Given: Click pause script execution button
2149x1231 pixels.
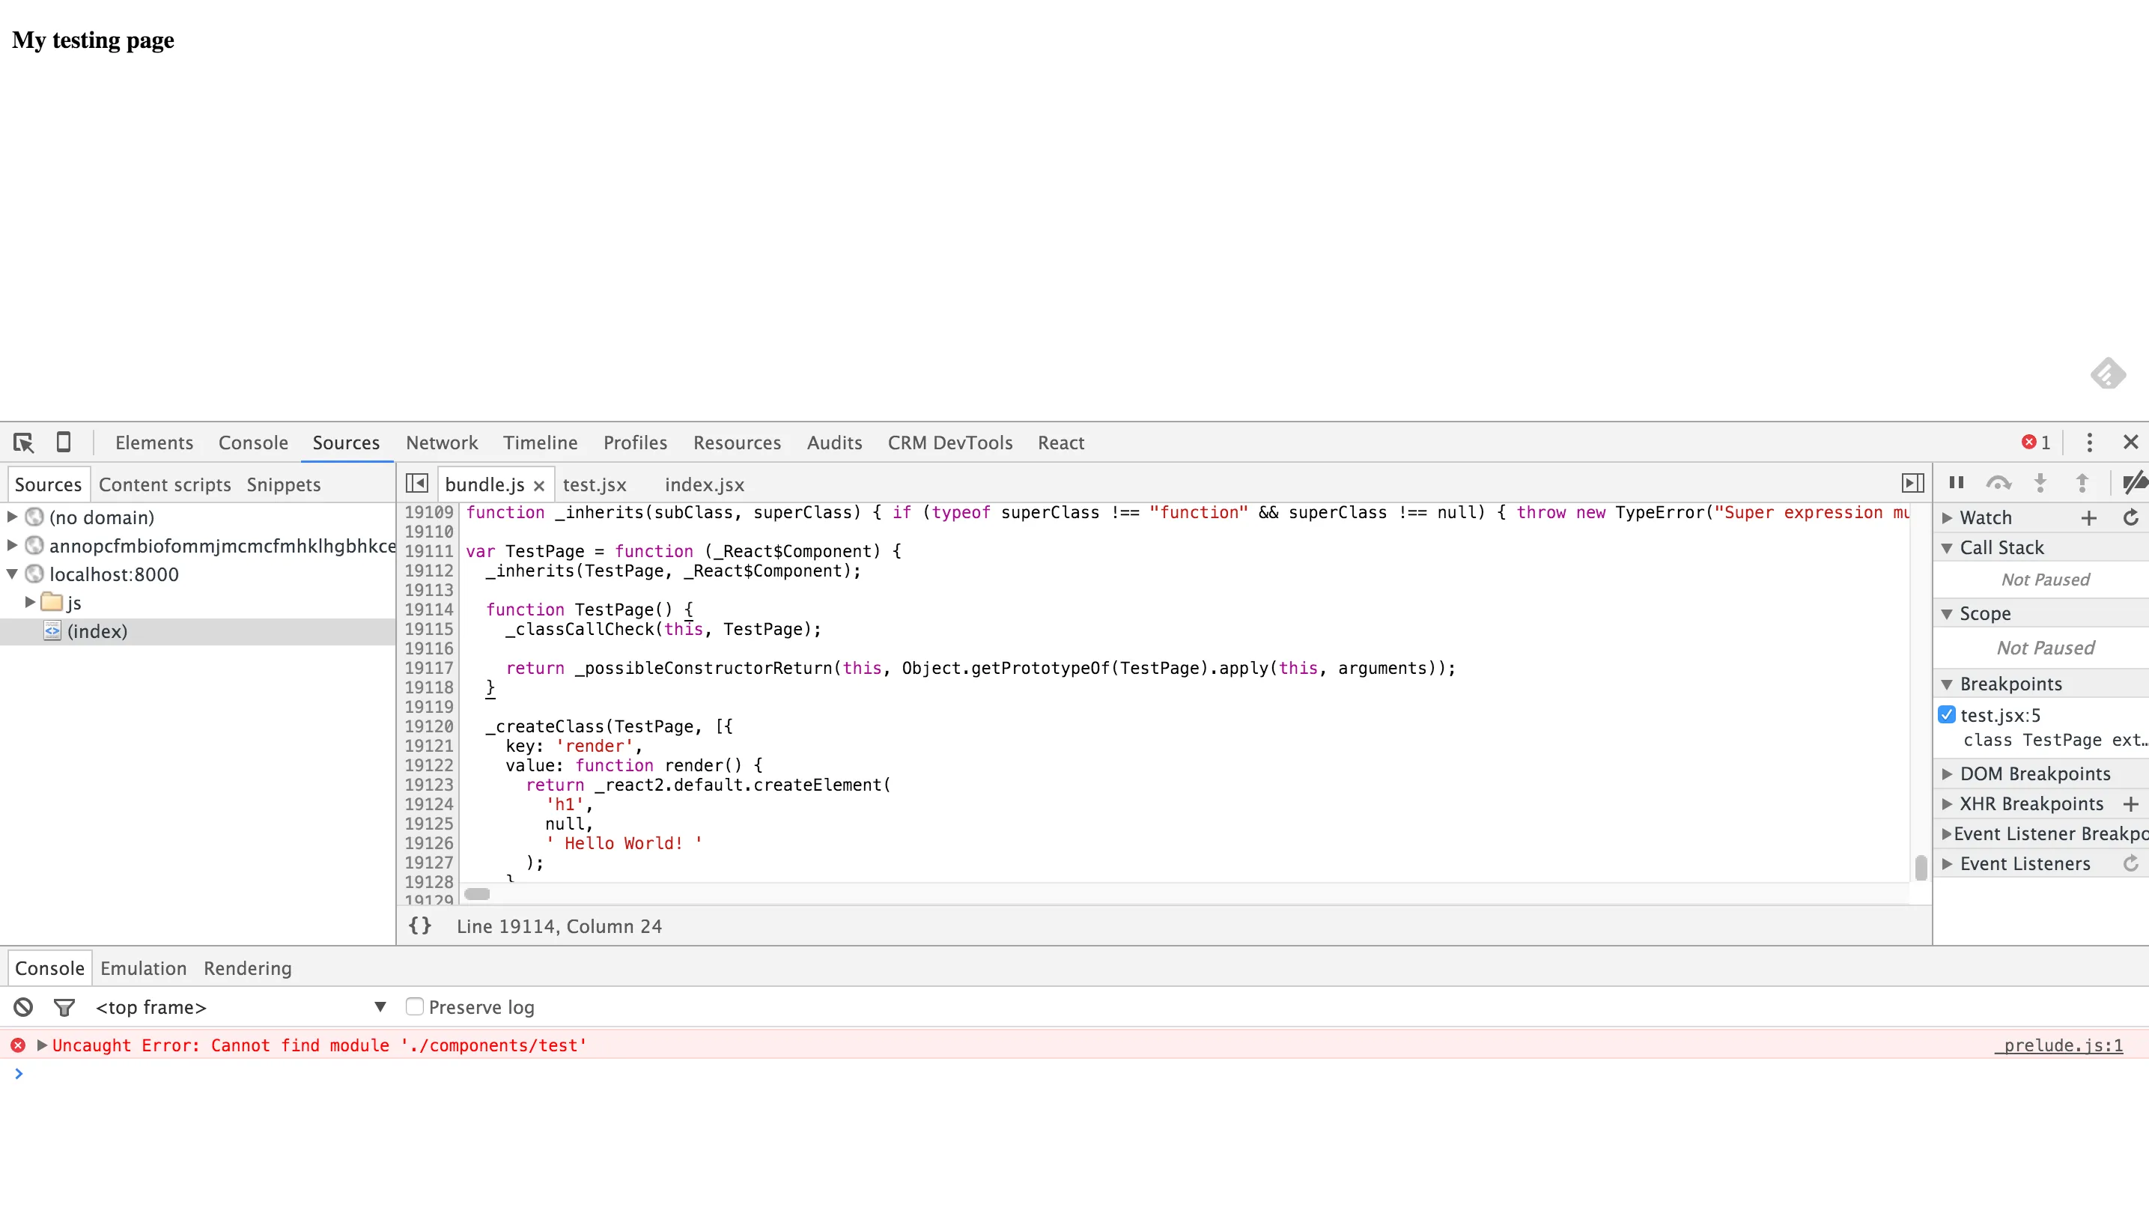Looking at the screenshot, I should coord(1957,483).
